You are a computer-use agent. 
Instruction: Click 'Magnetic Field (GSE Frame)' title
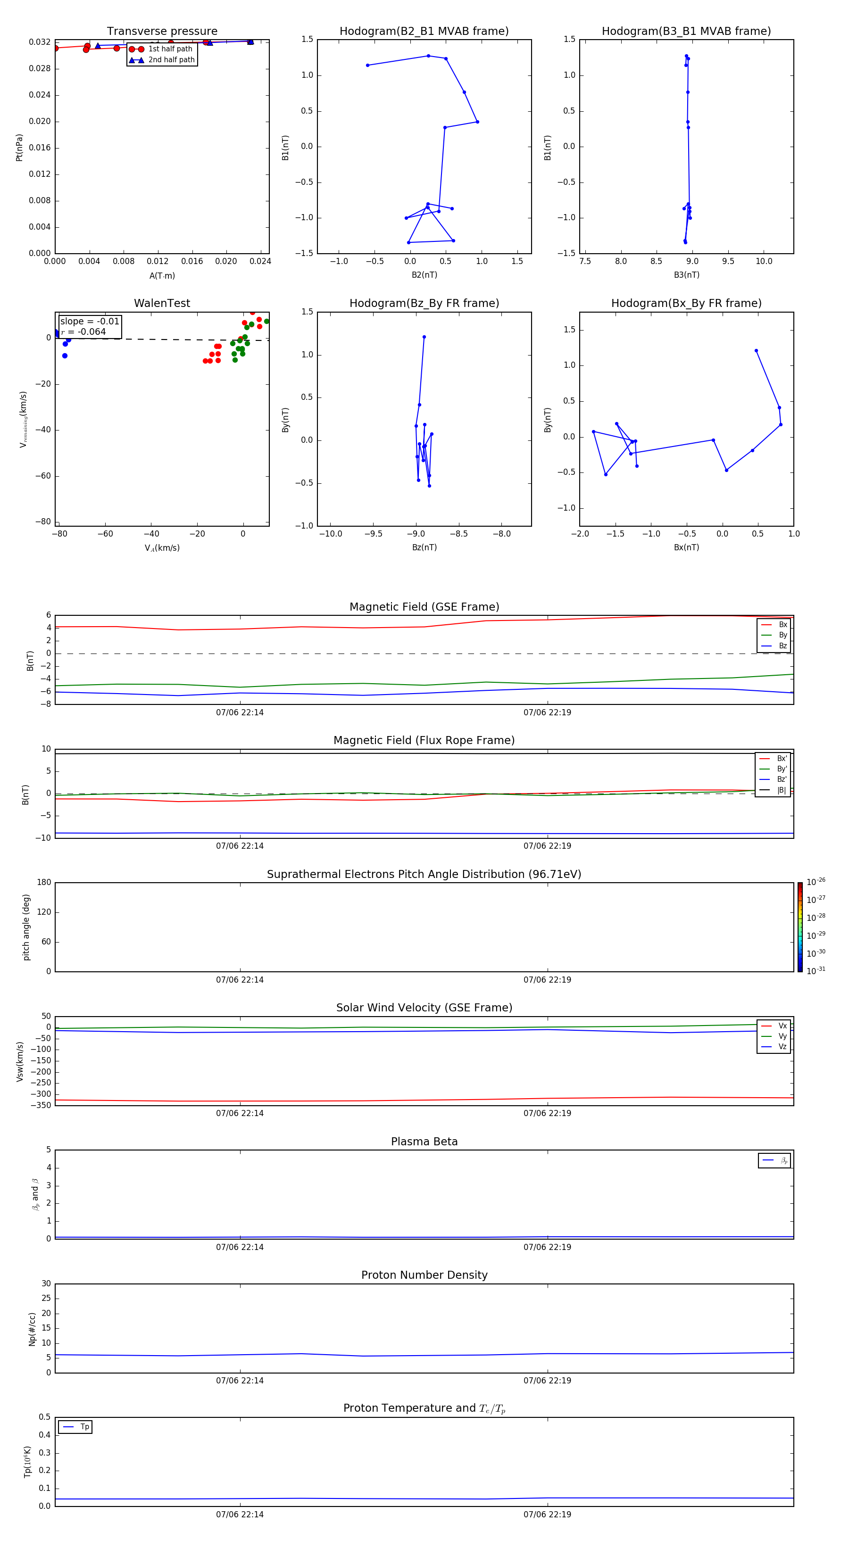[x=424, y=607]
